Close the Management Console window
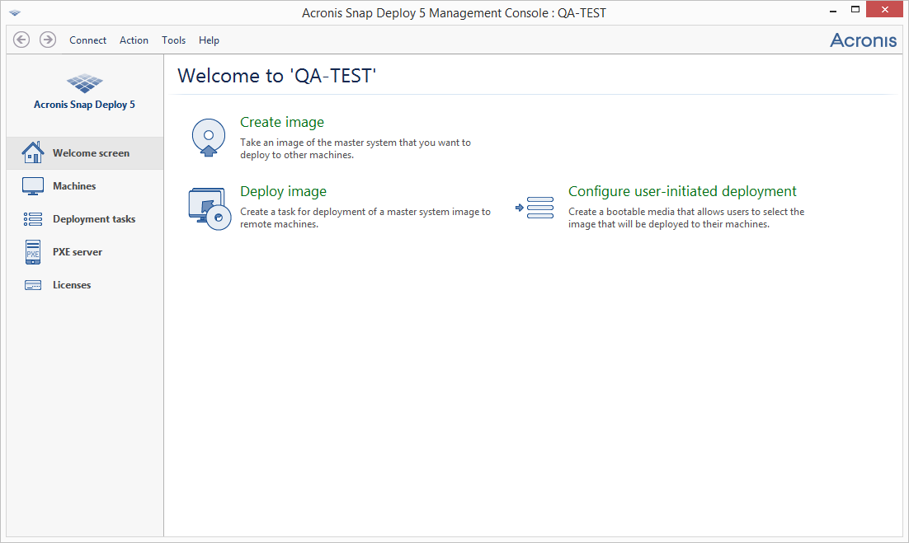This screenshot has height=543, width=909. coord(884,9)
